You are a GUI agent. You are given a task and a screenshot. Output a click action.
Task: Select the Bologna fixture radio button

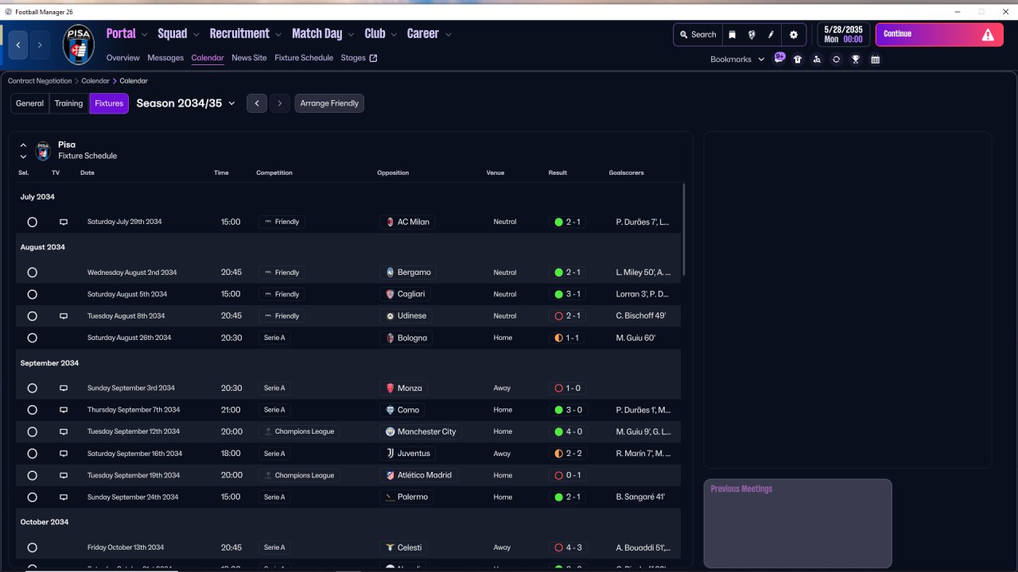(x=33, y=338)
